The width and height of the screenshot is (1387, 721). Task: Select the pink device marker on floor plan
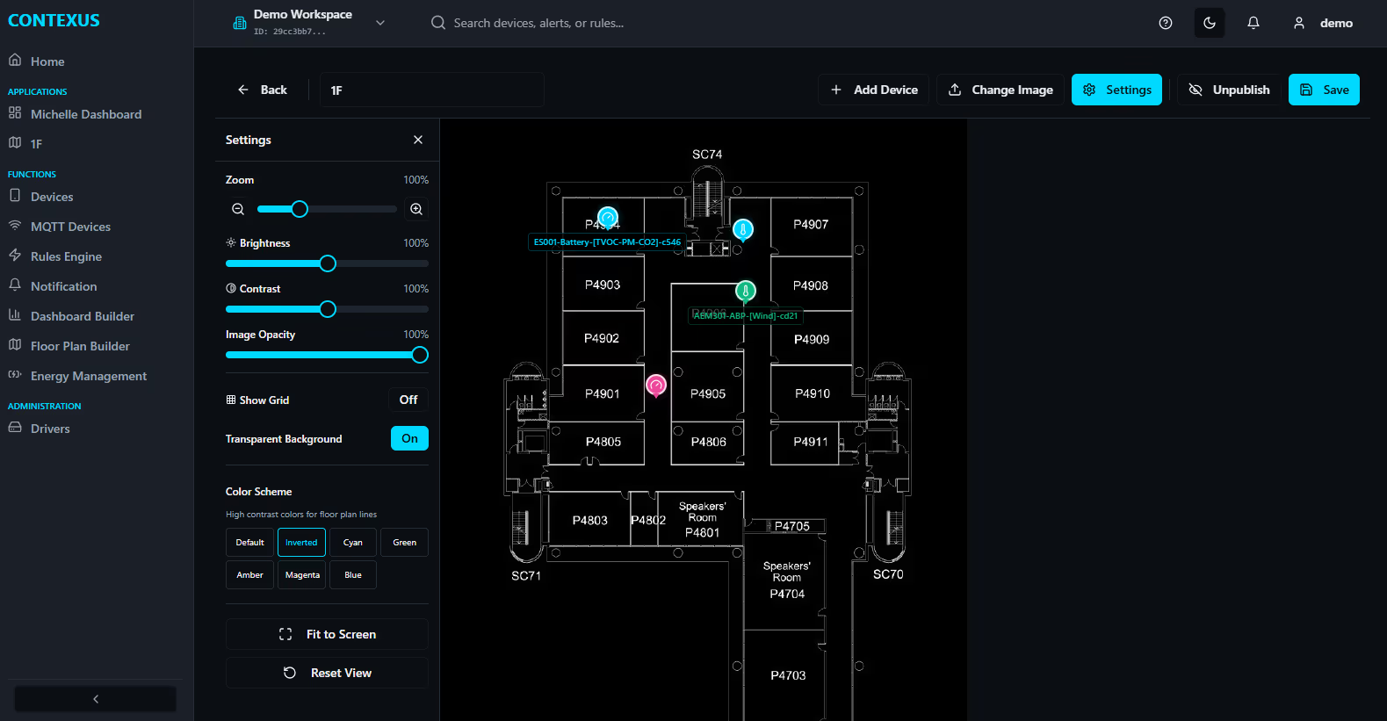click(656, 385)
